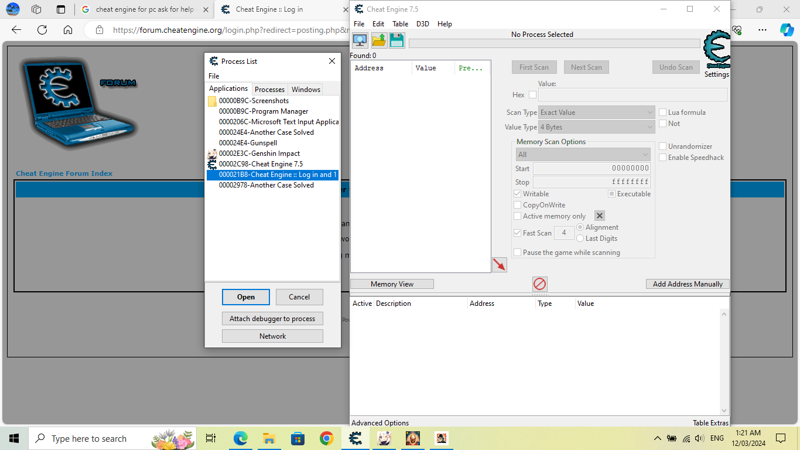Click the open table folder icon
The width and height of the screenshot is (800, 450).
[x=378, y=40]
